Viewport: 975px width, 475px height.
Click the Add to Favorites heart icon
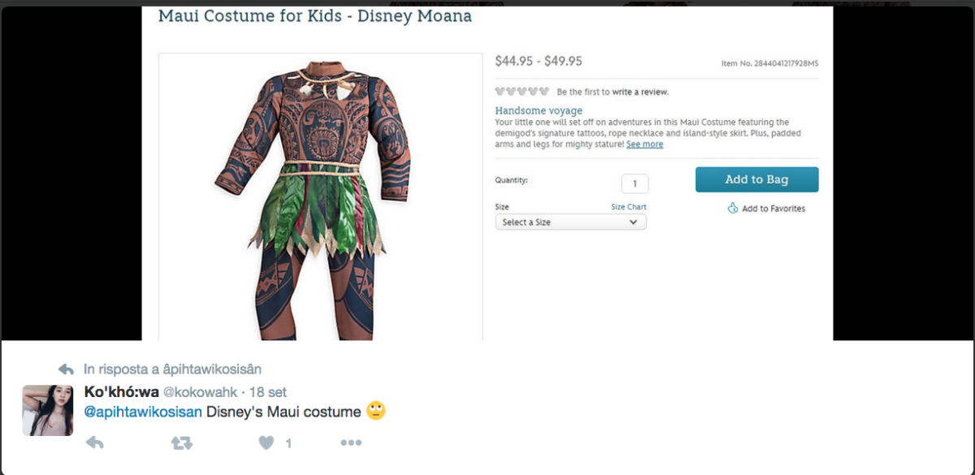[733, 208]
